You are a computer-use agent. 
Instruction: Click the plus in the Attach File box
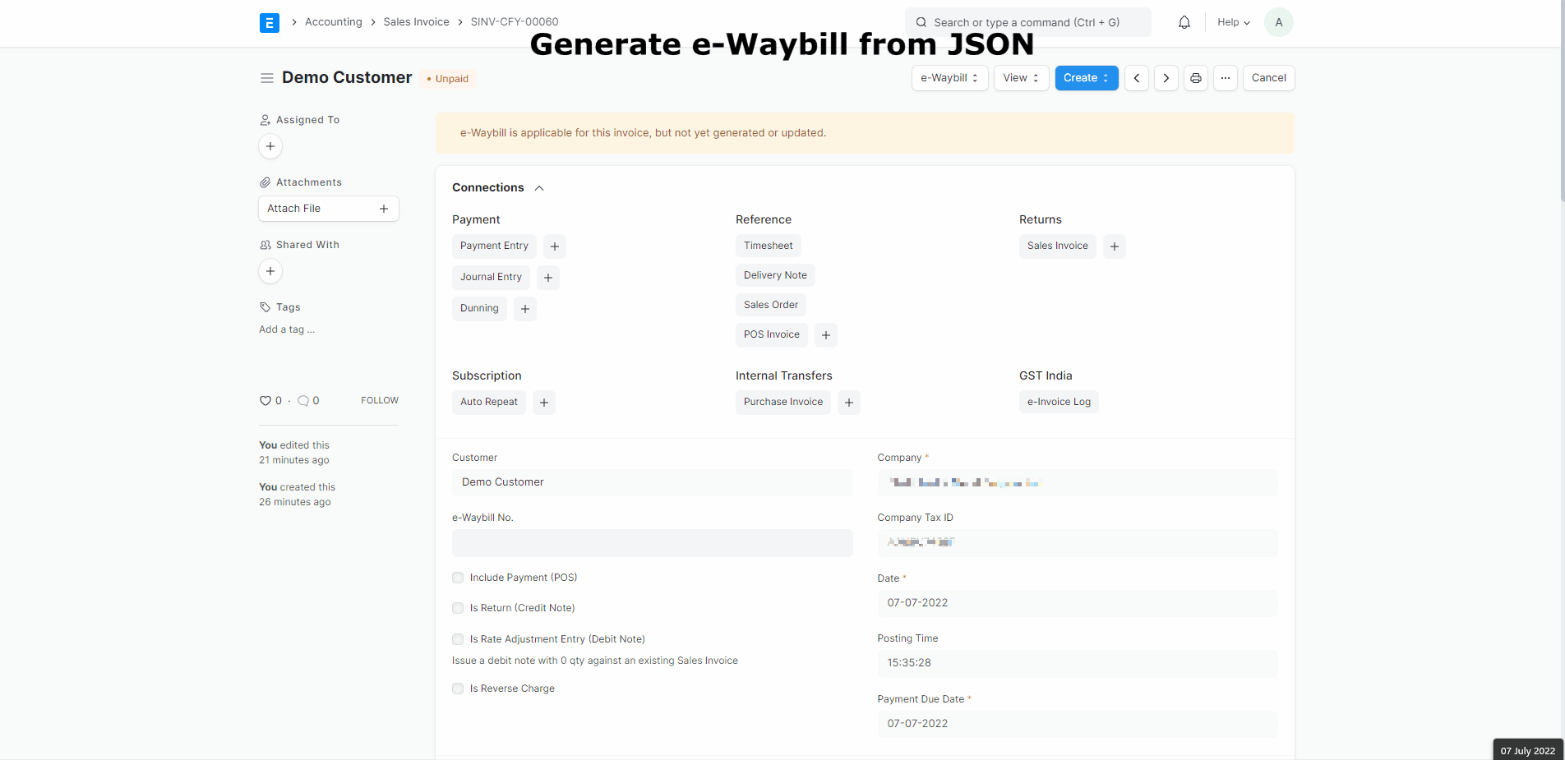pyautogui.click(x=383, y=209)
